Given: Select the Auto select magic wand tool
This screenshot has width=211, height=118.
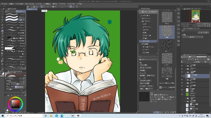Looking at the screenshot, I should [2, 25].
